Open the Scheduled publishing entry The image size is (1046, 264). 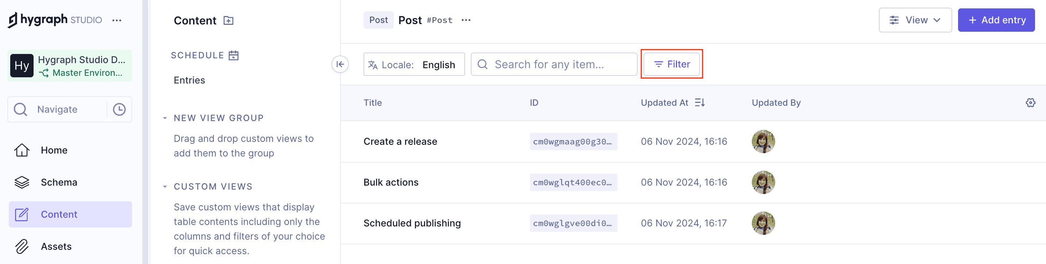coord(412,224)
